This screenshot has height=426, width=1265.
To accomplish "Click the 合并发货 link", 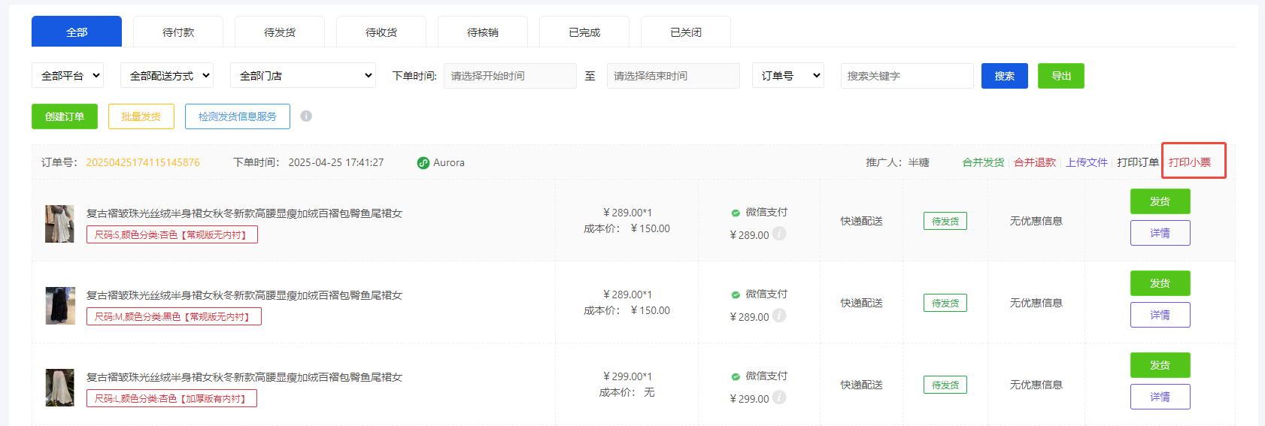I will click(x=983, y=162).
